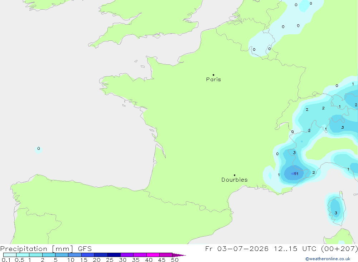Screen dimensions: 358x262
Task: Select the 10–15 mm legend swatch
Action: (x=75, y=255)
